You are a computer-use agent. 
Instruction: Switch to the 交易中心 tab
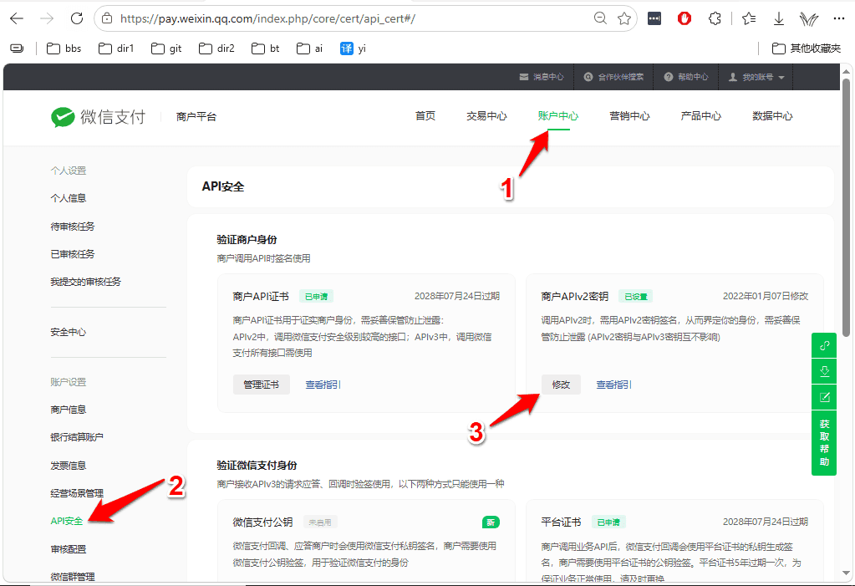(486, 115)
